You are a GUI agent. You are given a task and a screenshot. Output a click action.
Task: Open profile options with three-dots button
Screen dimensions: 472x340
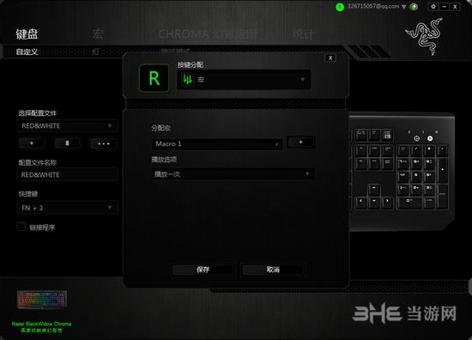[x=103, y=143]
